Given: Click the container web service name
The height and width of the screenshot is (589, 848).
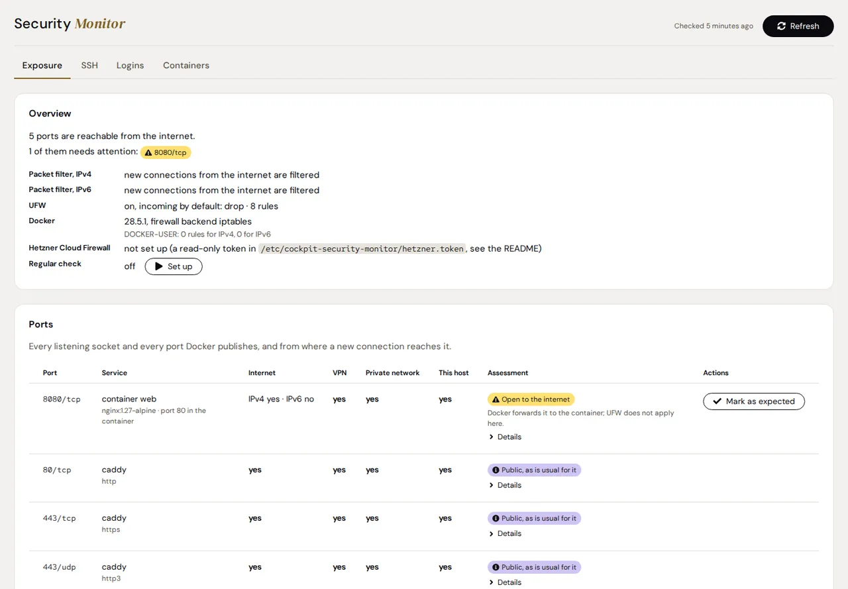Looking at the screenshot, I should pyautogui.click(x=129, y=399).
